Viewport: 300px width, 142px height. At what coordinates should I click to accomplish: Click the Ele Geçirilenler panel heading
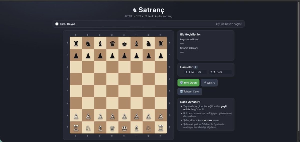[190, 34]
